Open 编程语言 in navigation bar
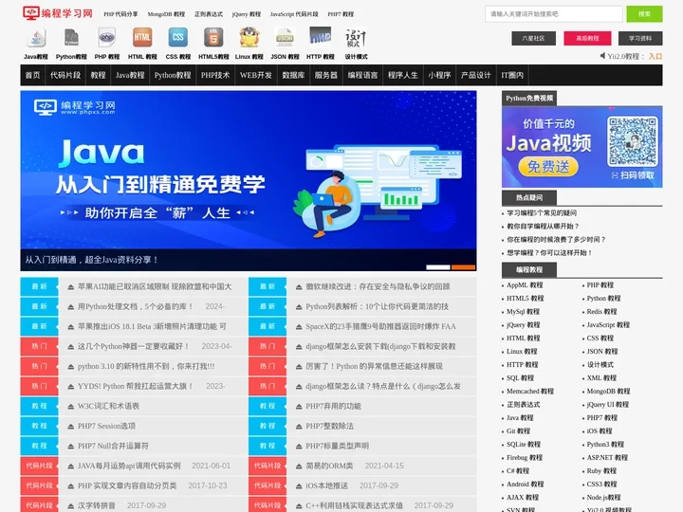This screenshot has width=683, height=512. 362,75
